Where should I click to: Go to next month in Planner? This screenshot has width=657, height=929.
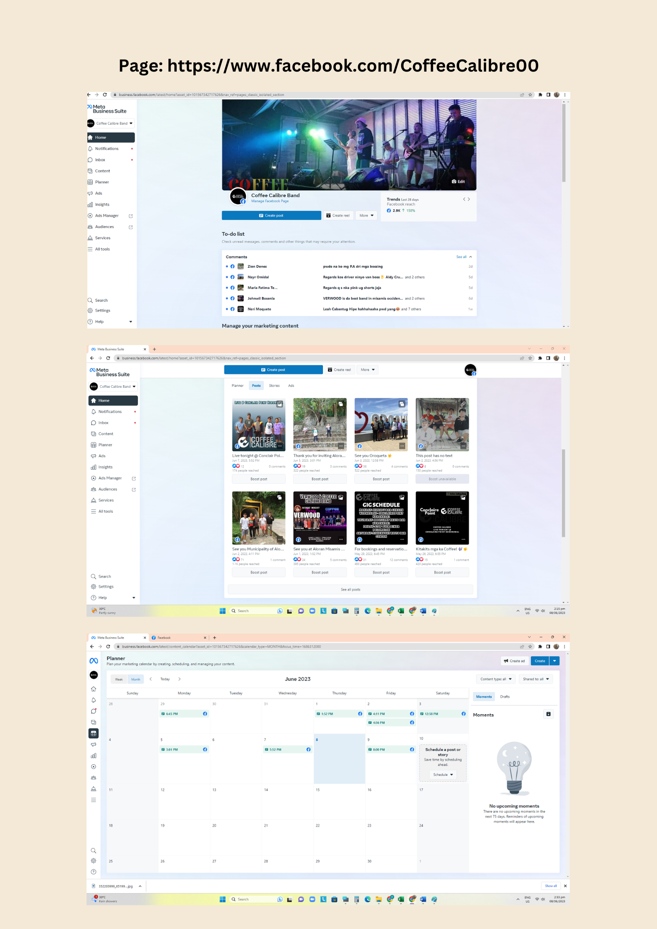tap(179, 679)
